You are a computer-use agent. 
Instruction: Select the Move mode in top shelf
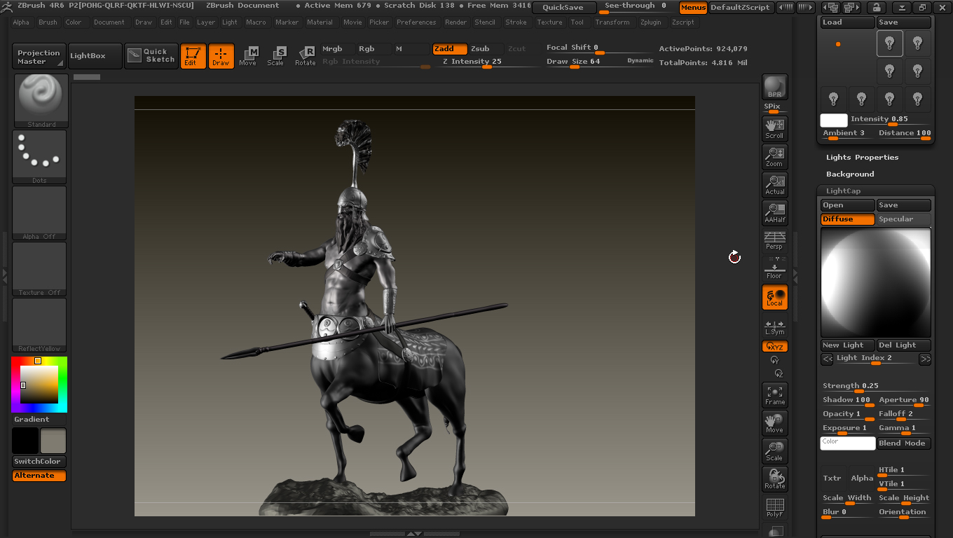(x=248, y=56)
